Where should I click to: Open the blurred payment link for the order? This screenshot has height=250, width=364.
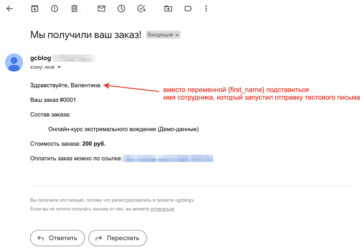coord(168,158)
